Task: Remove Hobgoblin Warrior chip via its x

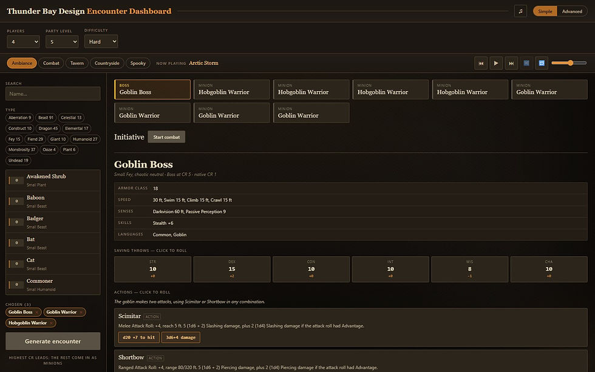Action: pyautogui.click(x=51, y=323)
